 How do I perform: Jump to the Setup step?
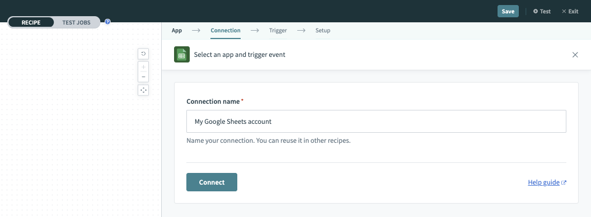(x=322, y=31)
